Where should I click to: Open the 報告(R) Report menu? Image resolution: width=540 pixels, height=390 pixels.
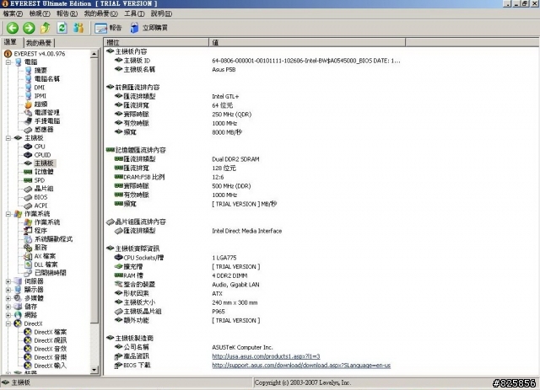(67, 13)
